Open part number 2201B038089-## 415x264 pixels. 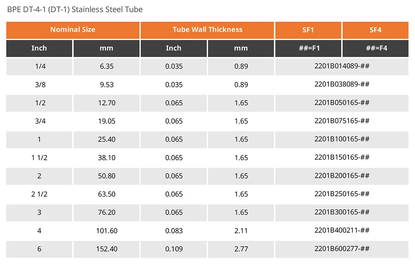tap(342, 84)
